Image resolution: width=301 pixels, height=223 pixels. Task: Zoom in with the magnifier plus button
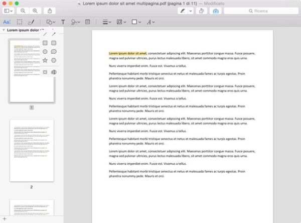point(35,11)
